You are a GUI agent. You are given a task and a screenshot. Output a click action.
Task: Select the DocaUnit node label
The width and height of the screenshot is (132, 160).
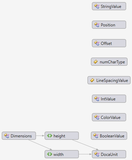tap(109, 155)
